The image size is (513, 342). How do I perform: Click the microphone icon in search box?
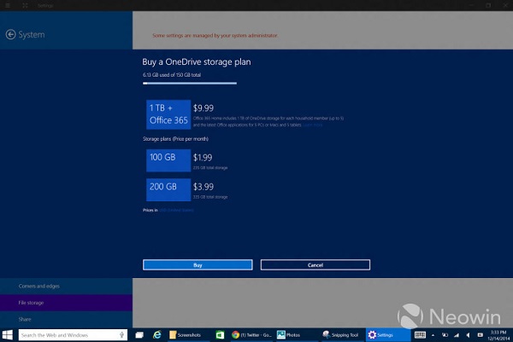(124, 334)
